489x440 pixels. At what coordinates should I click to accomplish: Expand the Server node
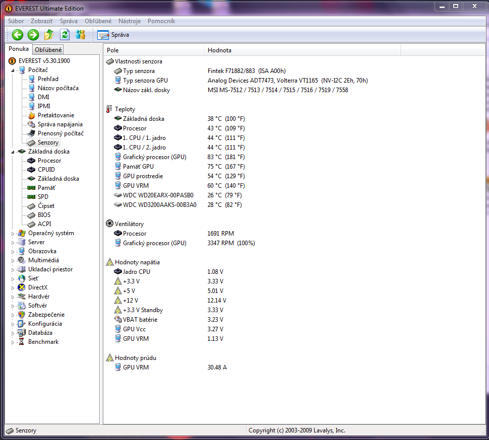coord(13,243)
